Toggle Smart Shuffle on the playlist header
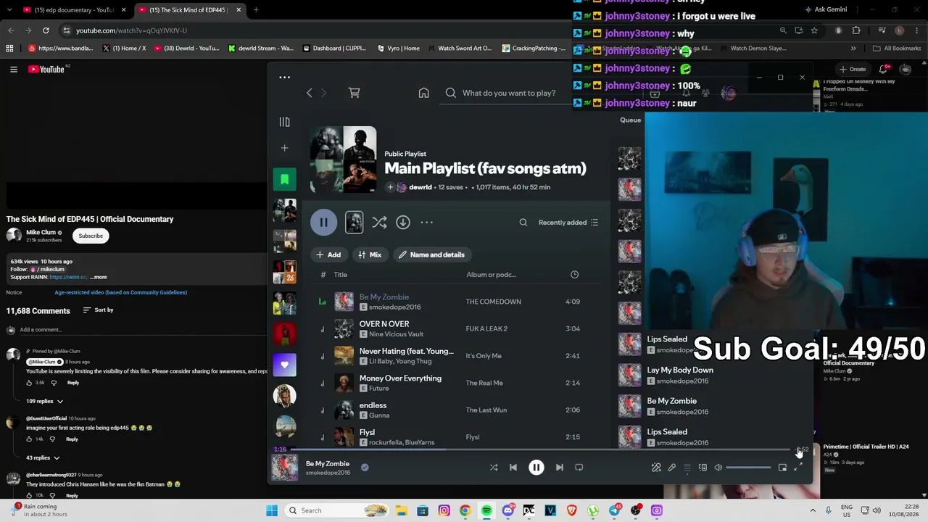928x522 pixels. [379, 223]
